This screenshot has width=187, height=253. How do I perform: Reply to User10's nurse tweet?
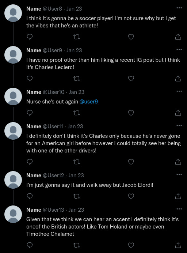point(30,113)
